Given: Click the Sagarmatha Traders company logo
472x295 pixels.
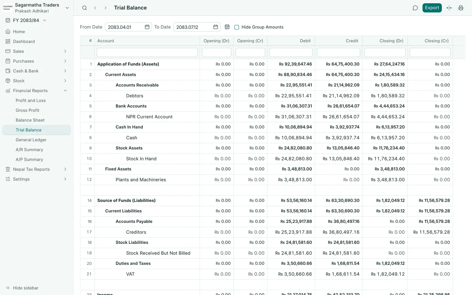Looking at the screenshot, I should coord(8,8).
